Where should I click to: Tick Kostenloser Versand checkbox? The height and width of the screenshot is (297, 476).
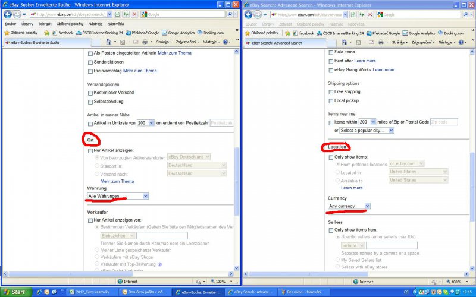(90, 93)
